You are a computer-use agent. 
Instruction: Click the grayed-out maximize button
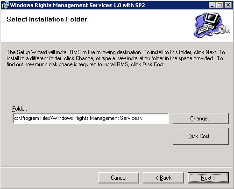220,5
